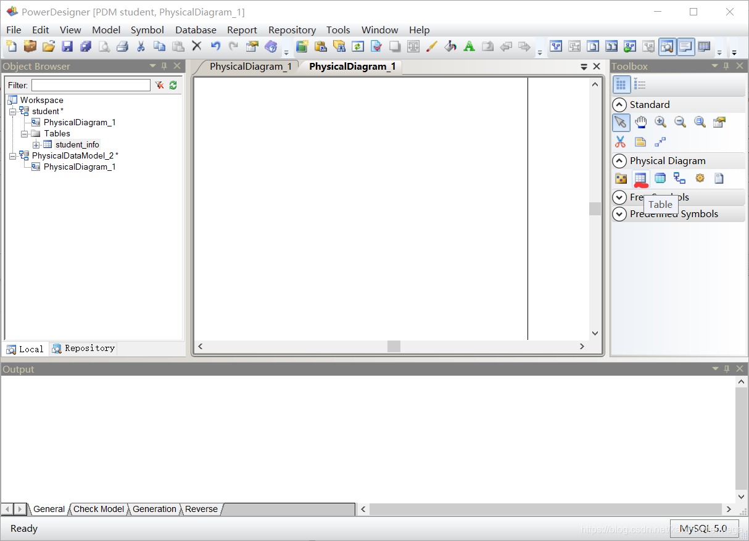This screenshot has width=749, height=541.
Task: Open the Tools menu
Action: 338,30
